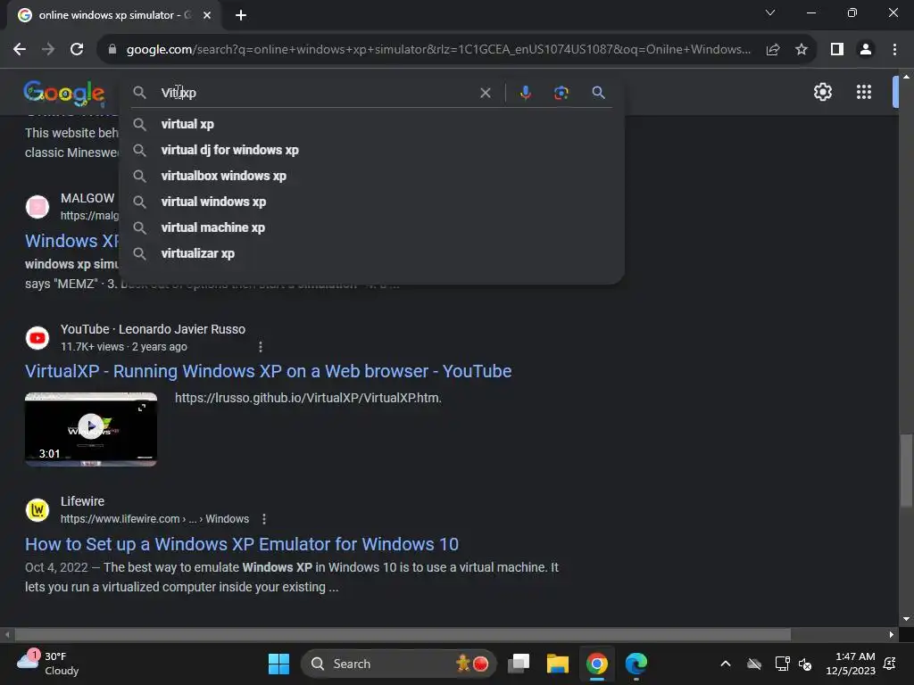The width and height of the screenshot is (914, 685).
Task: Bookmark this tab with the star icon
Action: (802, 50)
